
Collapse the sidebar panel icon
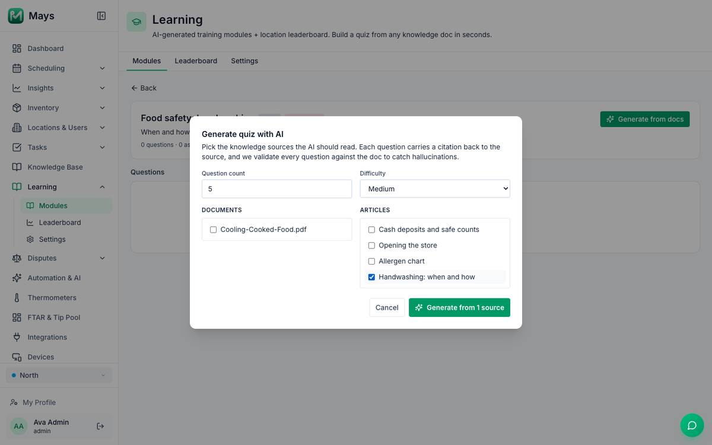[101, 16]
